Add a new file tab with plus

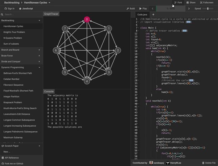coord(153,15)
